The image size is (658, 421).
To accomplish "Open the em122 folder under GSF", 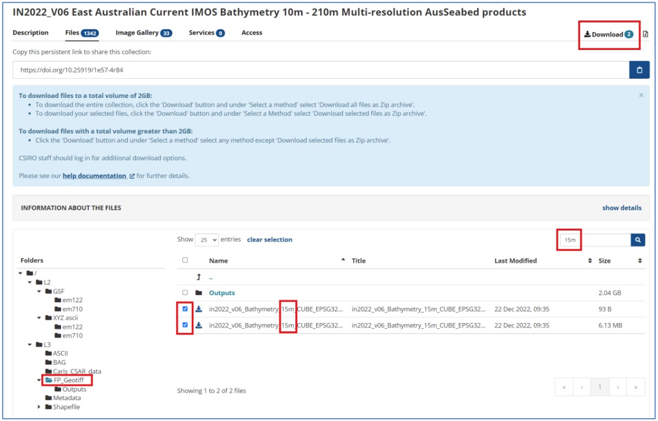I will [72, 300].
